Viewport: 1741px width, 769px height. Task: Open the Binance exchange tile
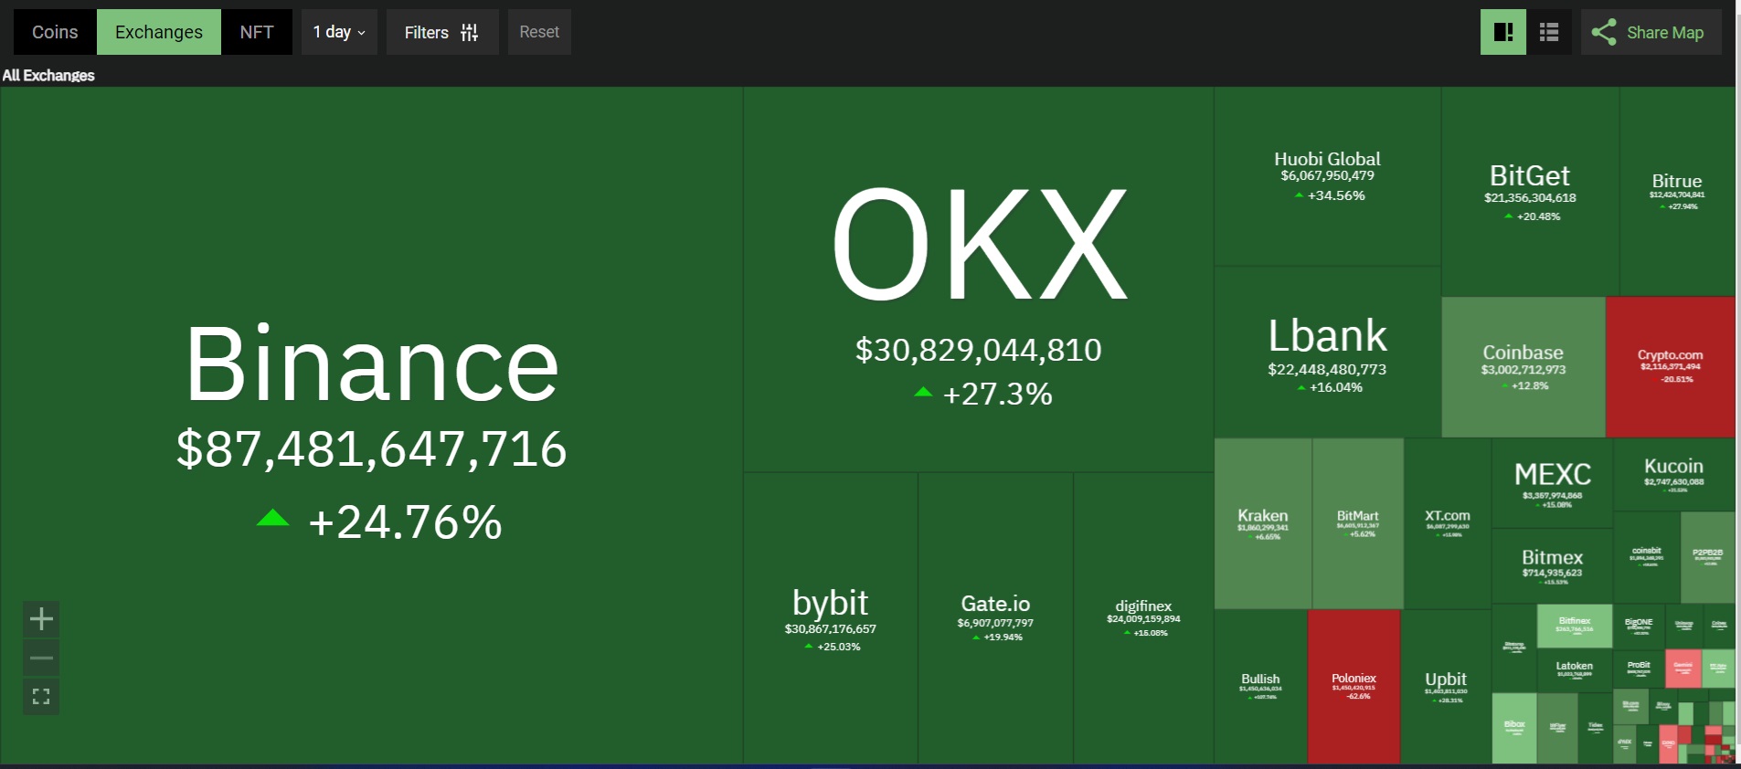coord(371,426)
